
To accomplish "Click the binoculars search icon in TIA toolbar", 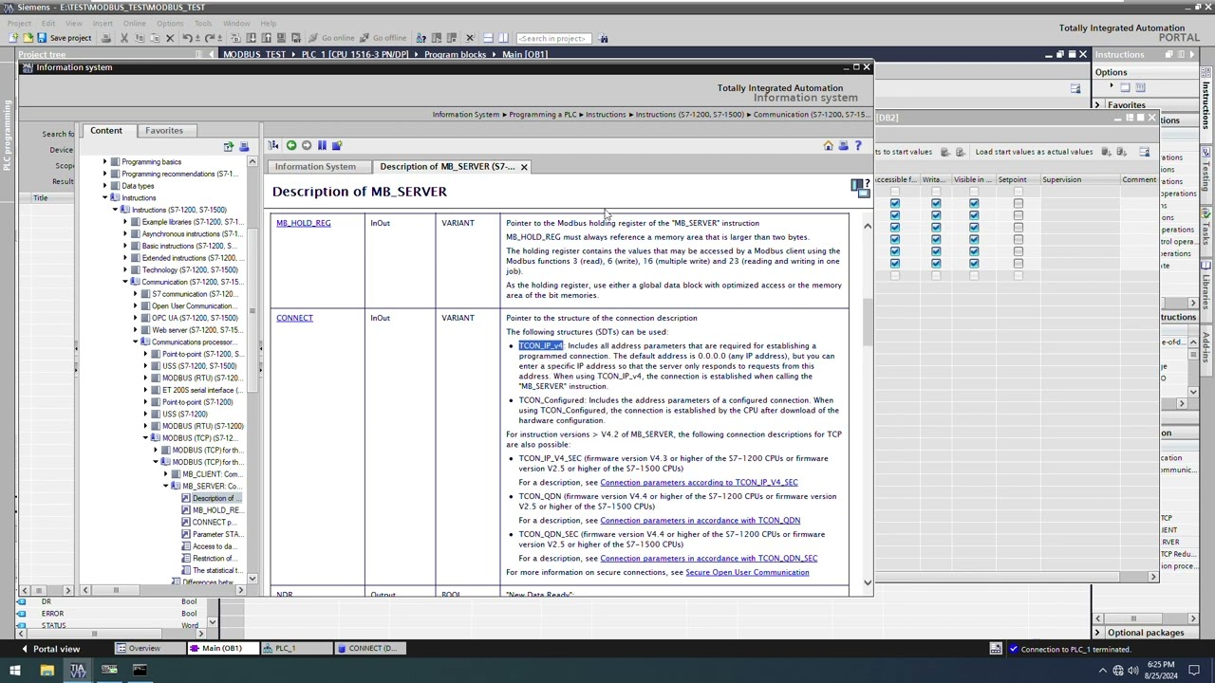I will pos(604,39).
